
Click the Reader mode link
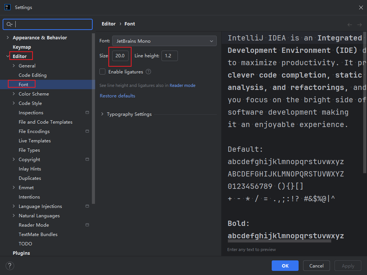(182, 85)
